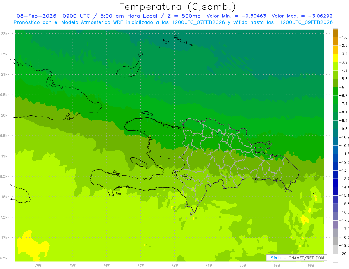The image size is (349, 269).
Task: Click the '-9.5' color bar value
Action: pos(343,129)
